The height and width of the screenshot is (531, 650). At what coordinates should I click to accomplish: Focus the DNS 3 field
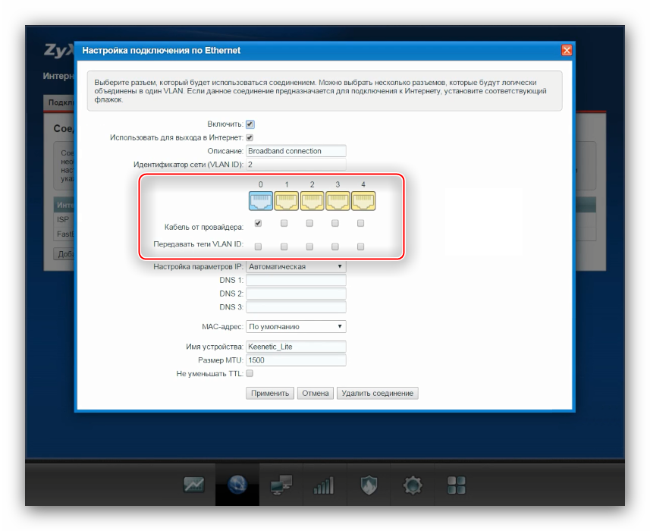tap(296, 307)
